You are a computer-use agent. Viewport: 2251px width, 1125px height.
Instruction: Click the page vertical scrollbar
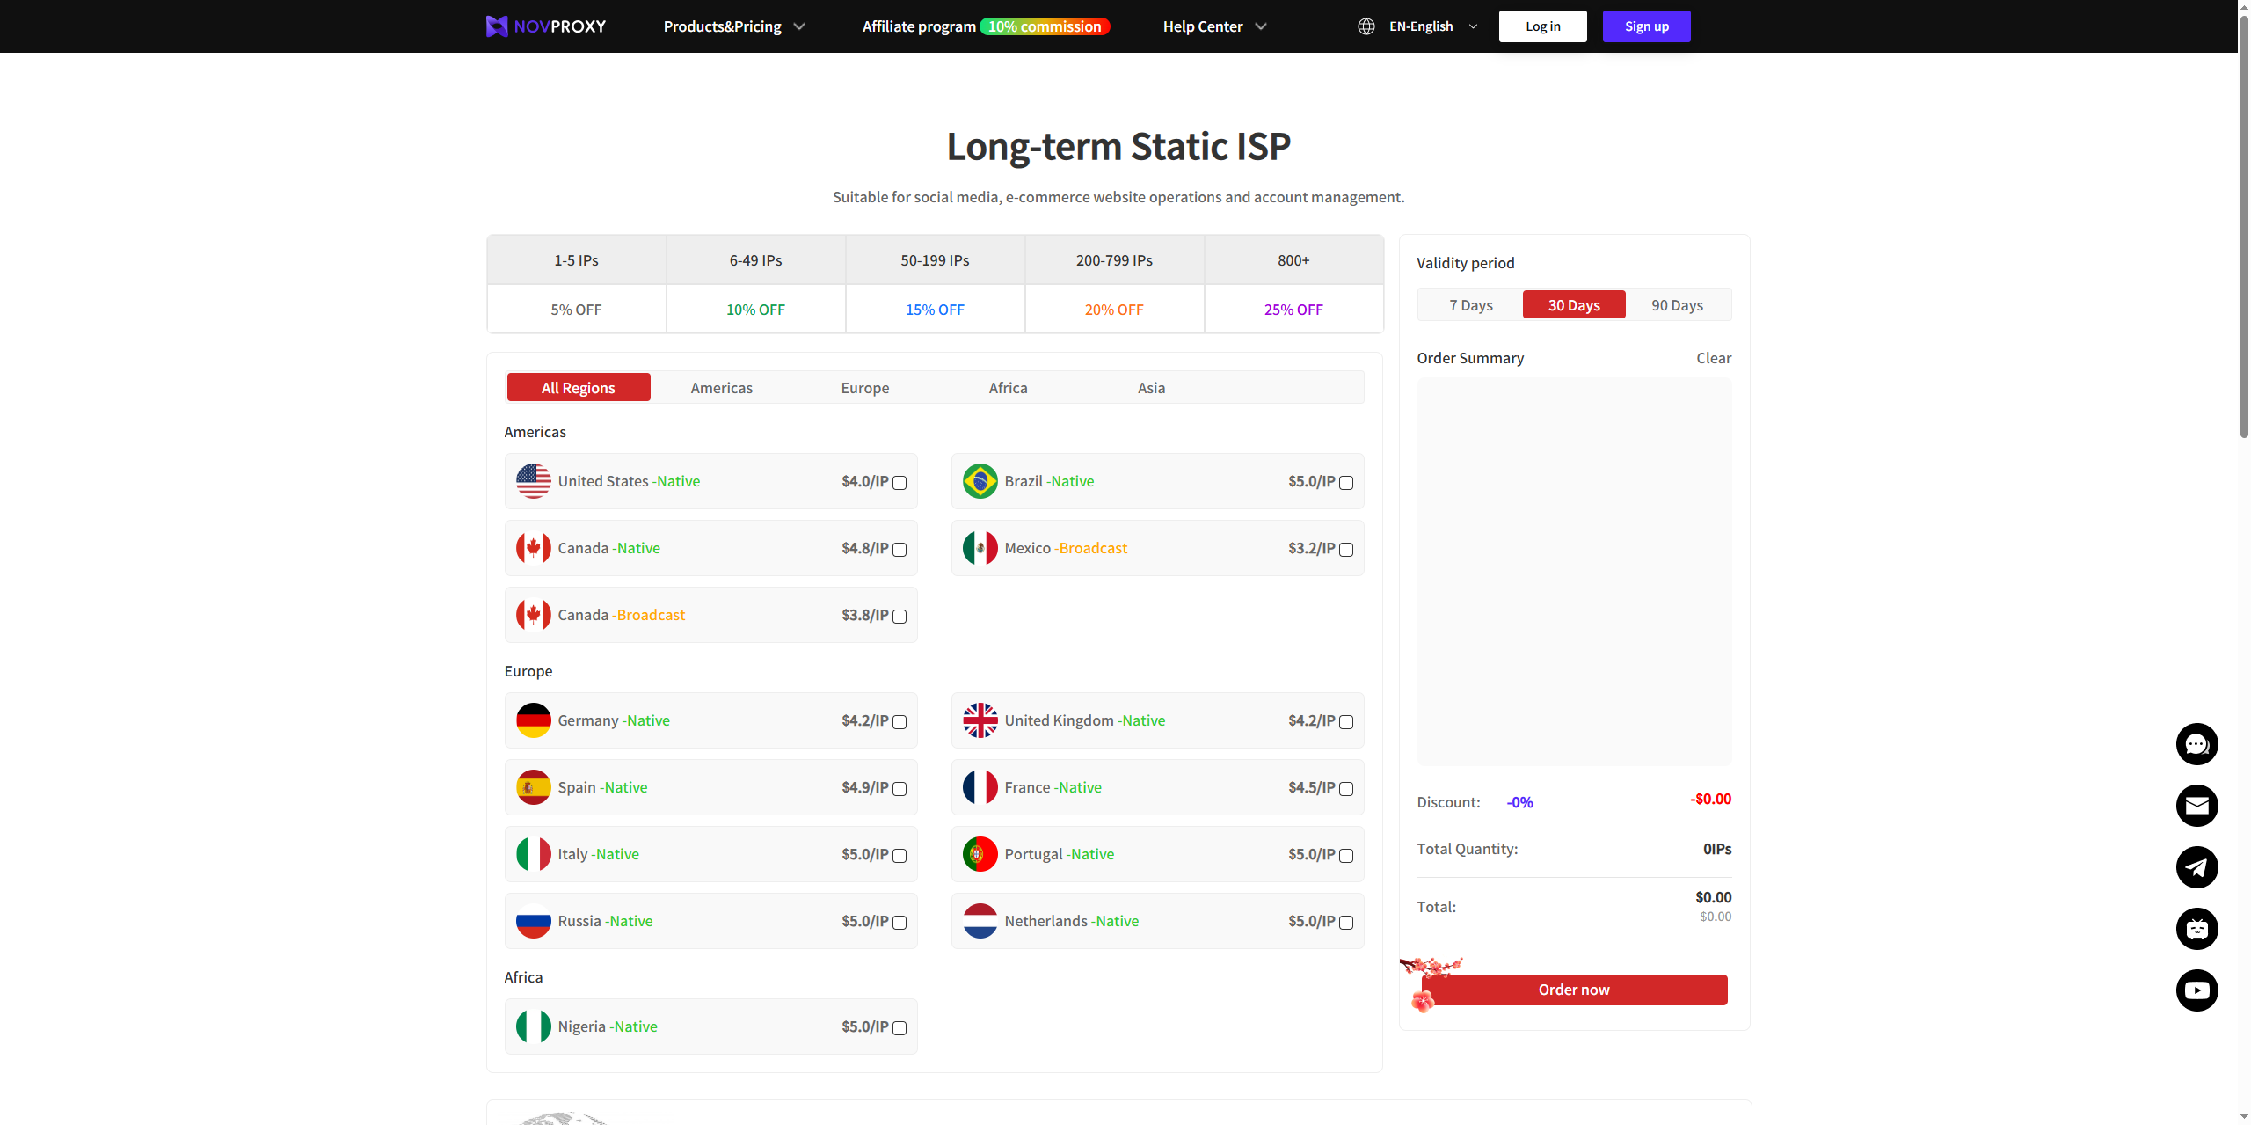coord(2243,229)
